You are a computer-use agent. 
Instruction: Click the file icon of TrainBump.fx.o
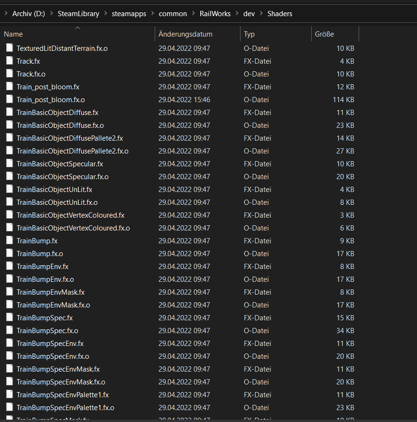[9, 253]
